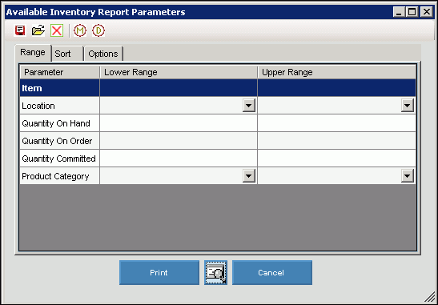438x305 pixels.
Task: Click Item upper range field
Action: click(x=336, y=88)
